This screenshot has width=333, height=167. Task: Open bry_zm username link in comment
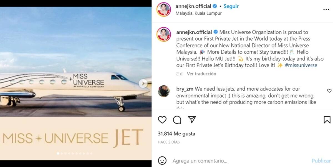point(185,89)
